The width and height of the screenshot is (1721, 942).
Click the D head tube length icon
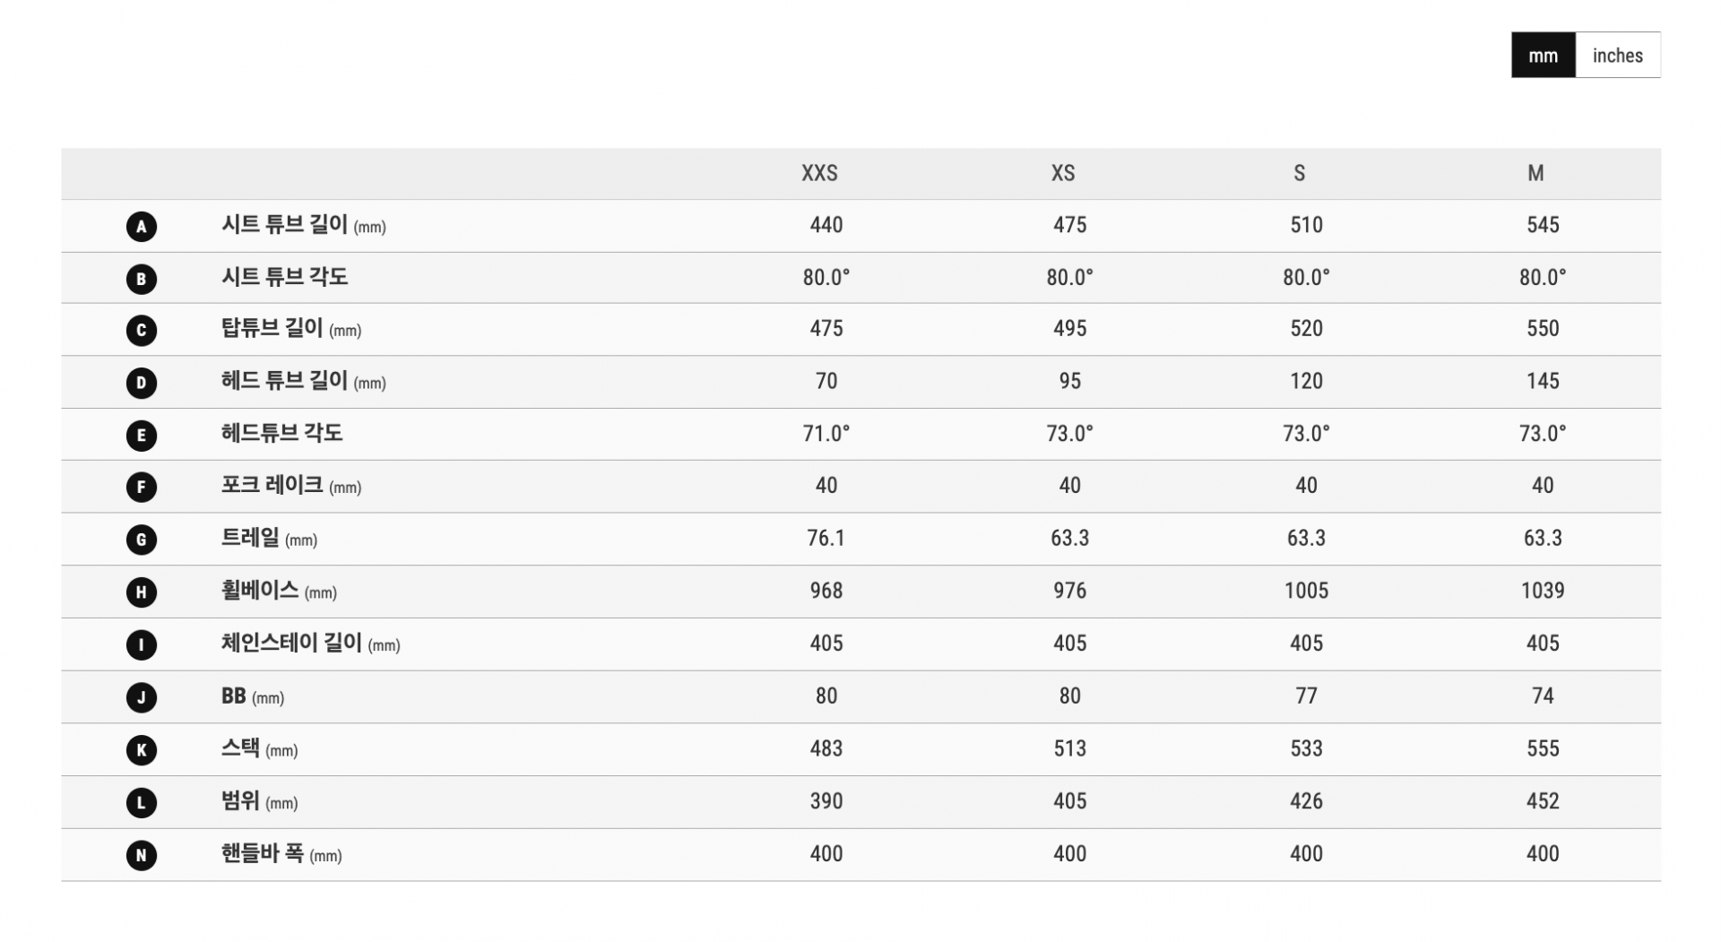(141, 384)
